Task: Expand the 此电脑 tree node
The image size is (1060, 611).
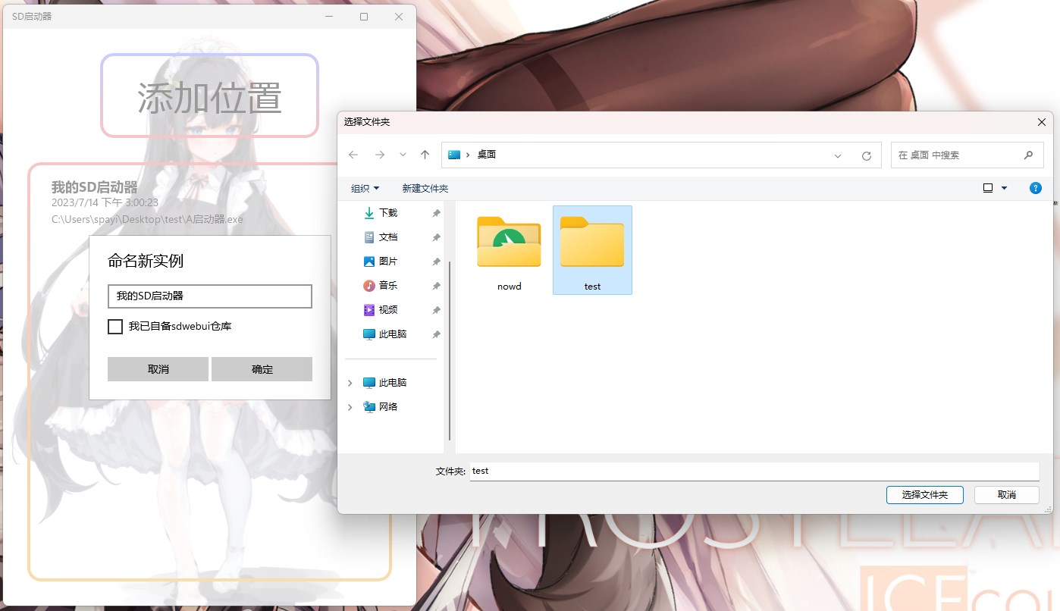Action: (x=350, y=384)
